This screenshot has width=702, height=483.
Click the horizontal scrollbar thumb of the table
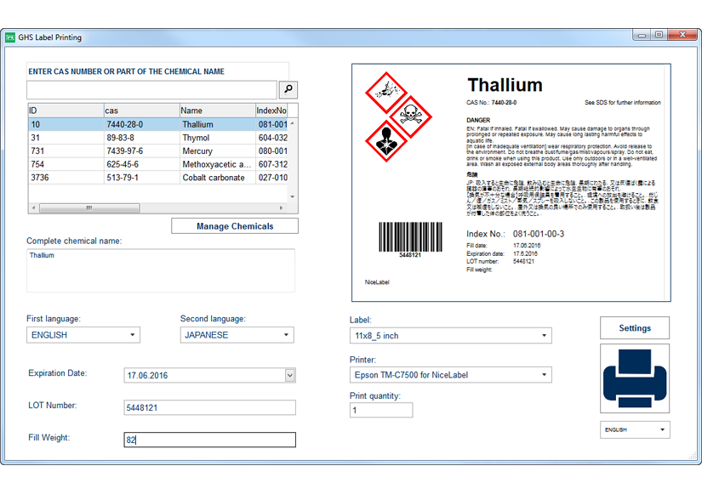89,208
